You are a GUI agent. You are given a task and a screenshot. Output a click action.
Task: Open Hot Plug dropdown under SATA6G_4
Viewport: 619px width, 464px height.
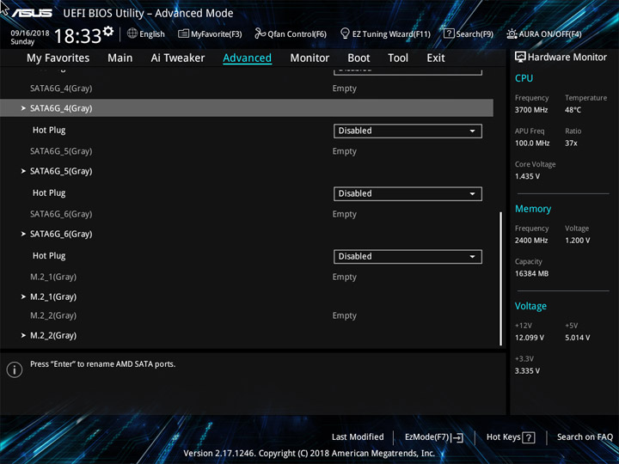[408, 131]
